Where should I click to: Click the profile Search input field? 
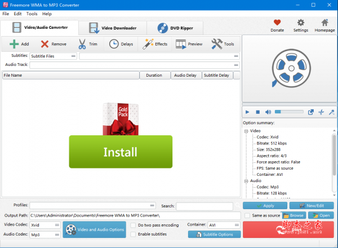204,206
